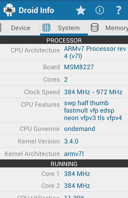128x198 pixels.
Task: Open the info circle icon
Action: [100, 10]
